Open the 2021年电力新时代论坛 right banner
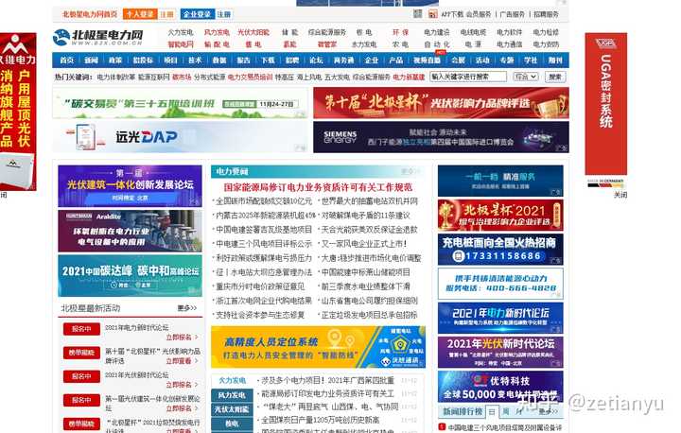The image size is (681, 433). click(x=500, y=318)
